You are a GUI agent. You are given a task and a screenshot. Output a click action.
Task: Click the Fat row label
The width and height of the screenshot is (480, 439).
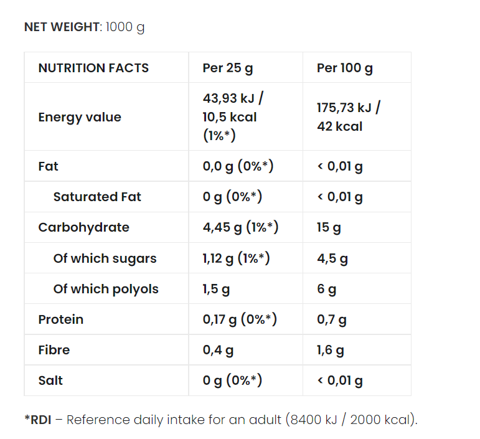coord(48,166)
